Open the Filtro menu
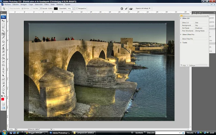Screen dimensions: 216x135 coord(47,4)
